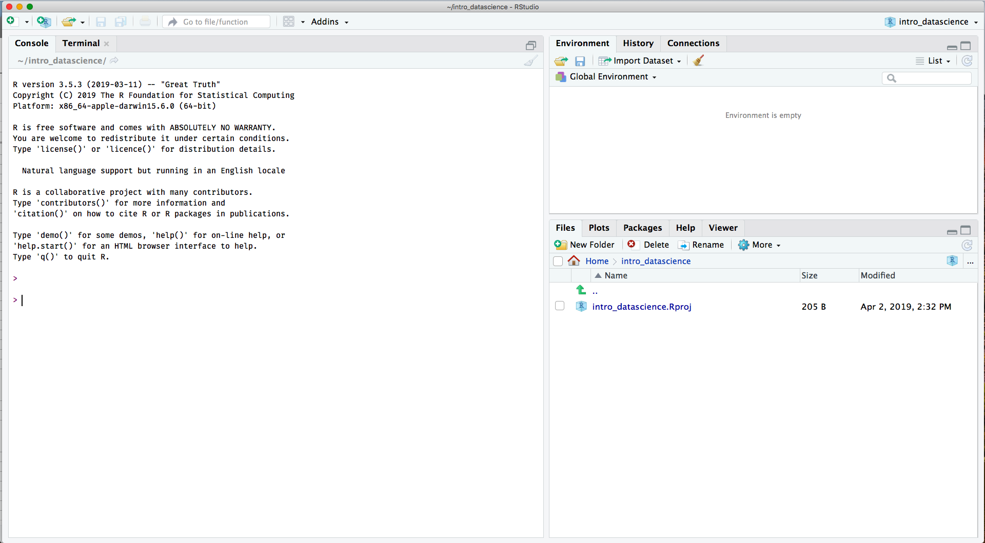985x543 pixels.
Task: Switch to the Viewer tab
Action: (723, 228)
